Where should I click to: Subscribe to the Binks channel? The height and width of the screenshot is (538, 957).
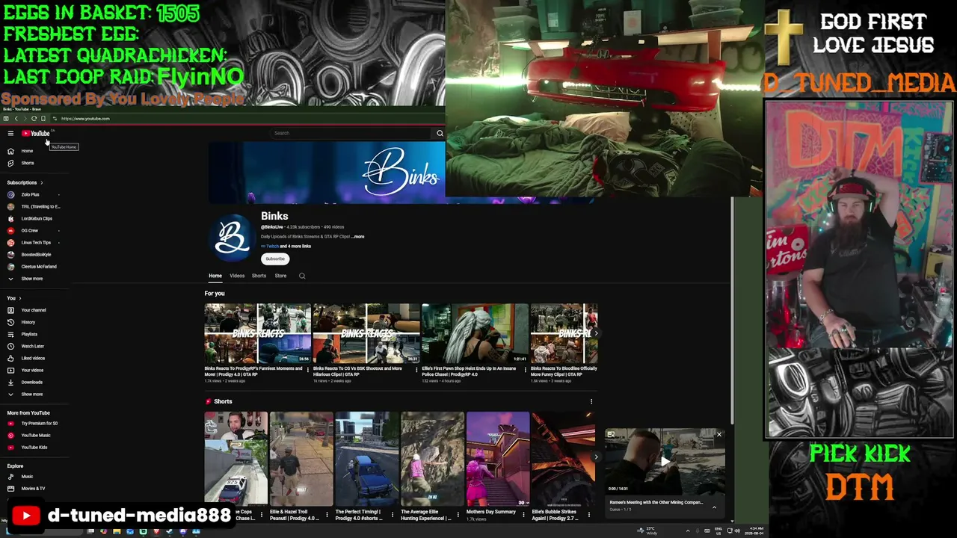(275, 259)
